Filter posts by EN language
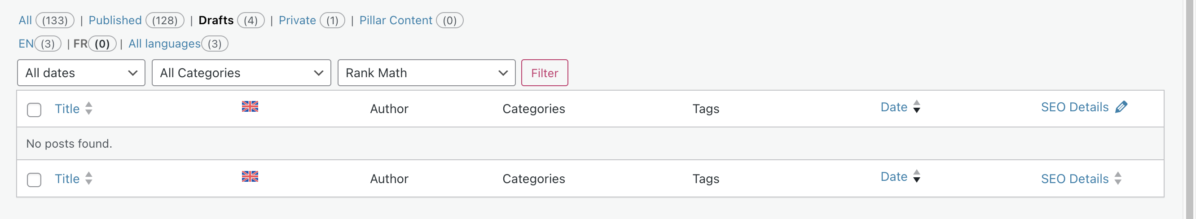1196x219 pixels. (26, 44)
